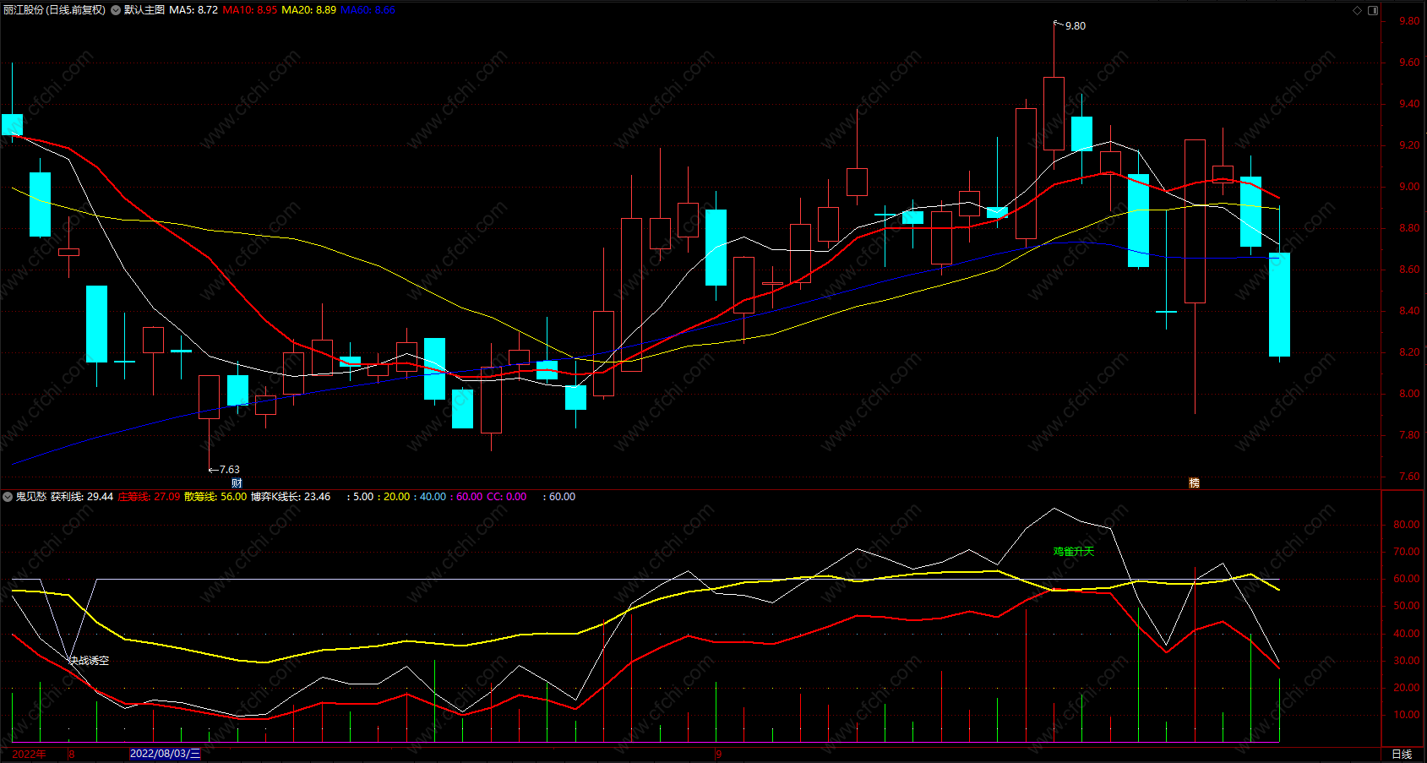Viewport: 1427px width, 763px height.
Task: Click the 获利线: 29.44 readout
Action: [x=82, y=497]
